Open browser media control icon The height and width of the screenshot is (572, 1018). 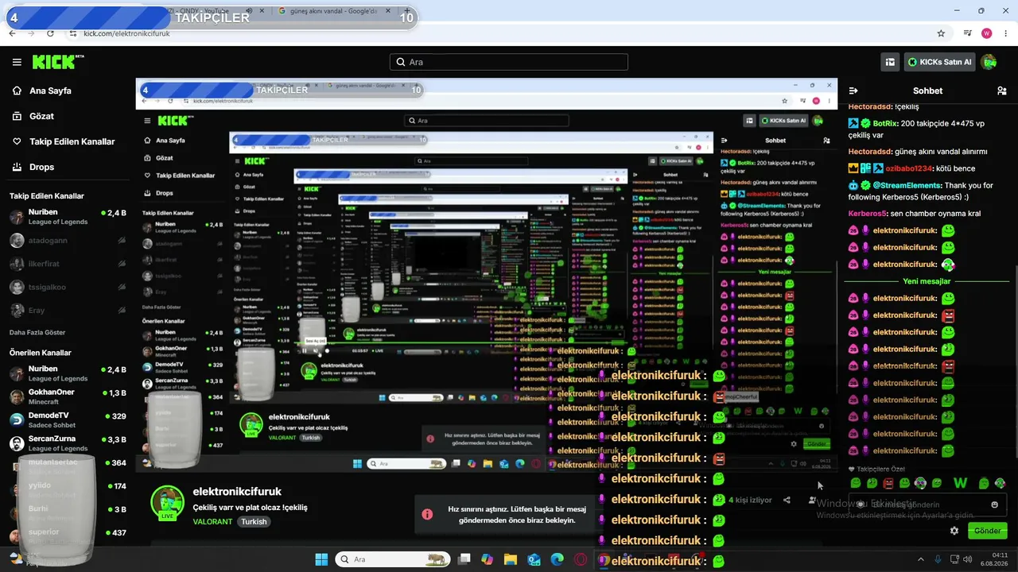tap(967, 33)
